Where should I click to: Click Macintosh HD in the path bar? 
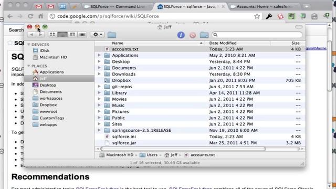click(117, 155)
